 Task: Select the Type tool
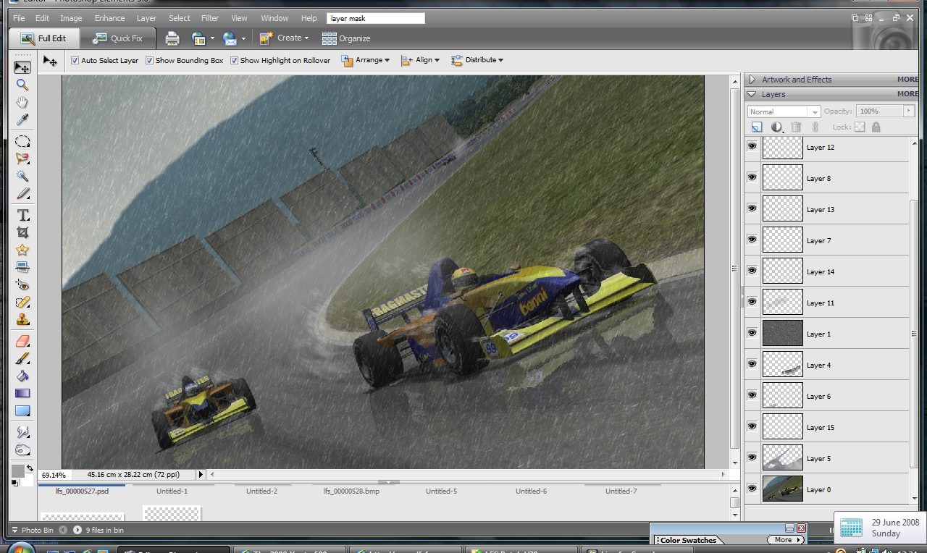(22, 215)
